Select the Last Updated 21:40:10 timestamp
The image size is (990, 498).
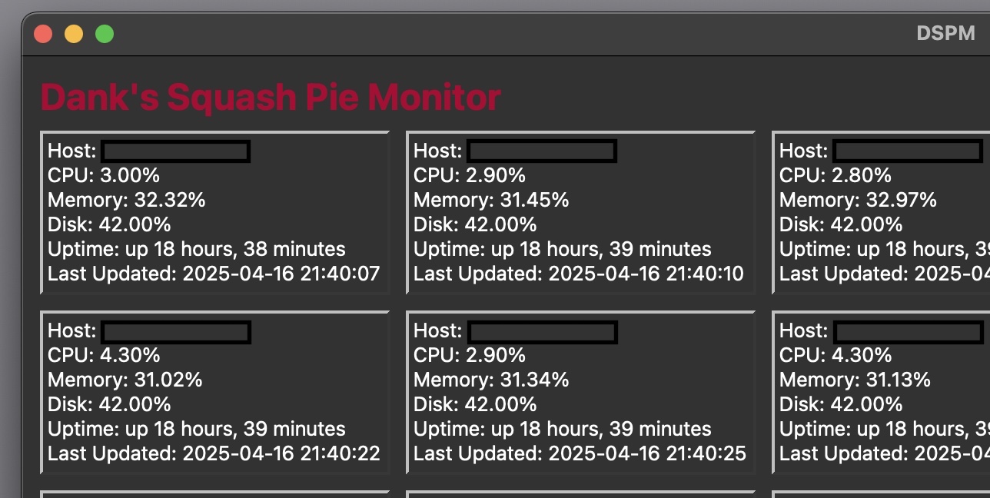click(578, 274)
